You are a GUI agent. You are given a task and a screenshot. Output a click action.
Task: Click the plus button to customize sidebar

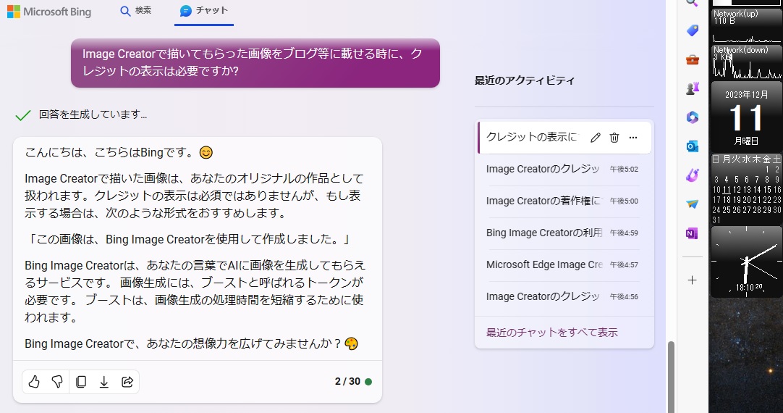[x=692, y=280]
